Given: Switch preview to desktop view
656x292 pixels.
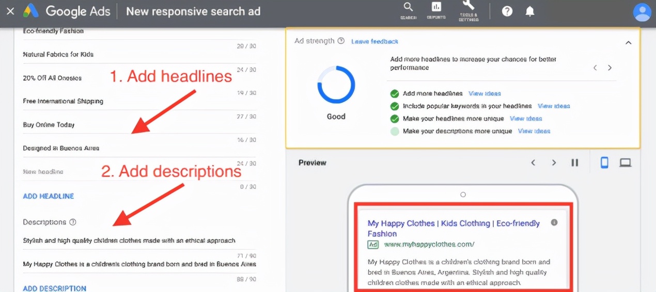Looking at the screenshot, I should (x=626, y=163).
